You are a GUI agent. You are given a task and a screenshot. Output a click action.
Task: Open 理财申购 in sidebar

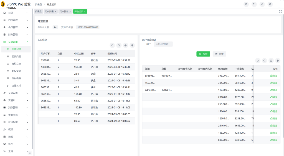16,78
